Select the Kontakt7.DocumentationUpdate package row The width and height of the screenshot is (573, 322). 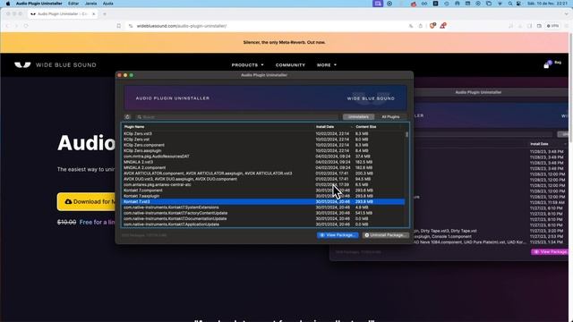263,218
